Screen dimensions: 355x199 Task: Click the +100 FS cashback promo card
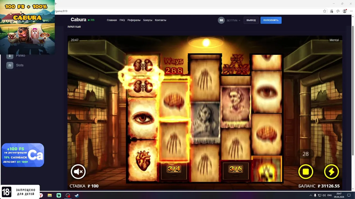point(23,155)
